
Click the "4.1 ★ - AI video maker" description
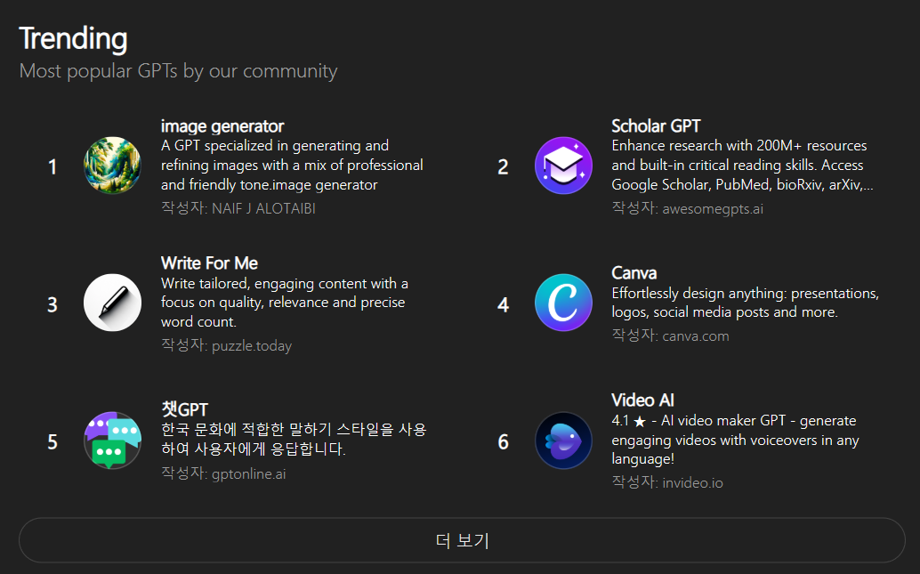(x=735, y=440)
